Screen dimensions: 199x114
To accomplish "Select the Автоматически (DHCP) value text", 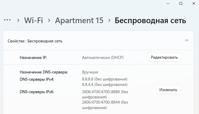I will click(103, 58).
